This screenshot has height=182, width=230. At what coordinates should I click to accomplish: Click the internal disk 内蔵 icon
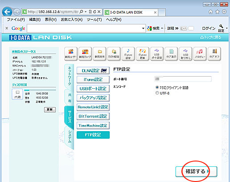click(x=17, y=94)
